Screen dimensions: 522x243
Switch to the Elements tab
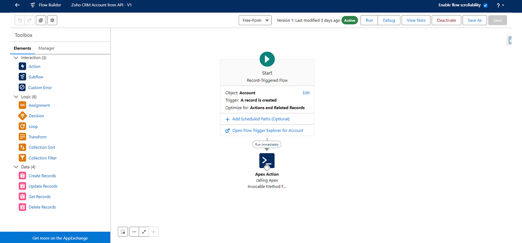pos(22,48)
